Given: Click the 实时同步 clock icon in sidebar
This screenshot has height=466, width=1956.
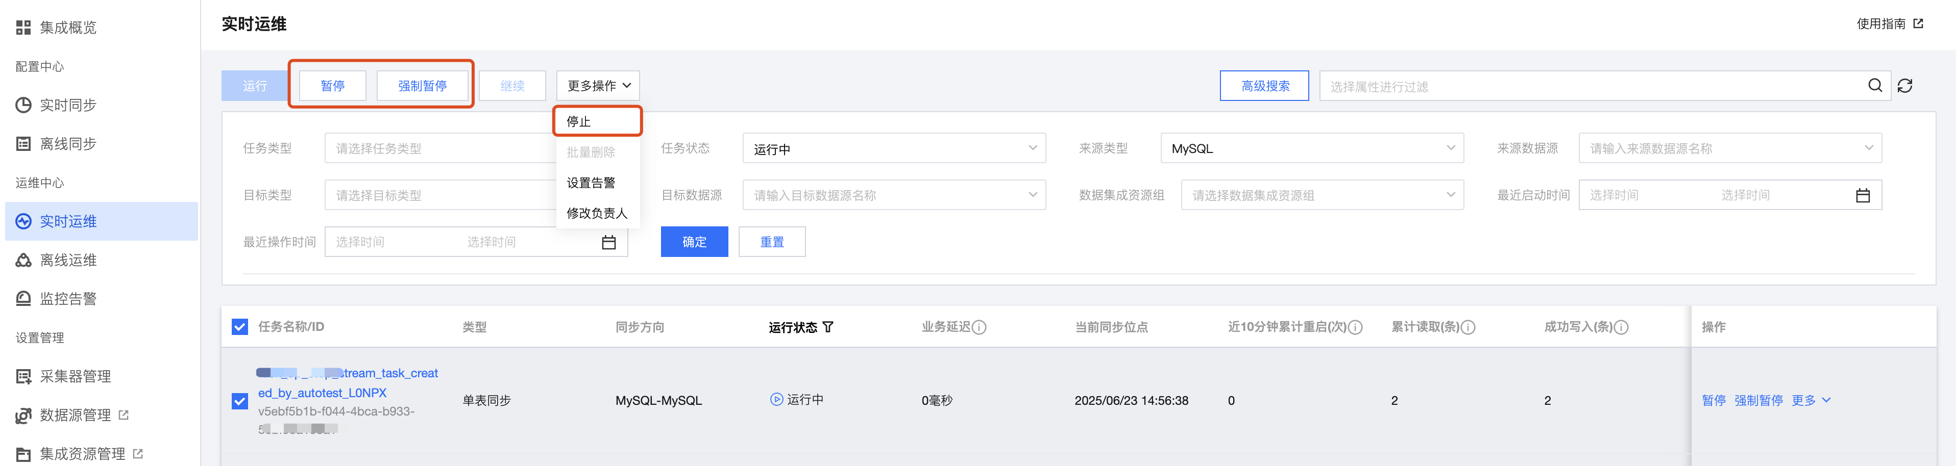Looking at the screenshot, I should coord(23,106).
